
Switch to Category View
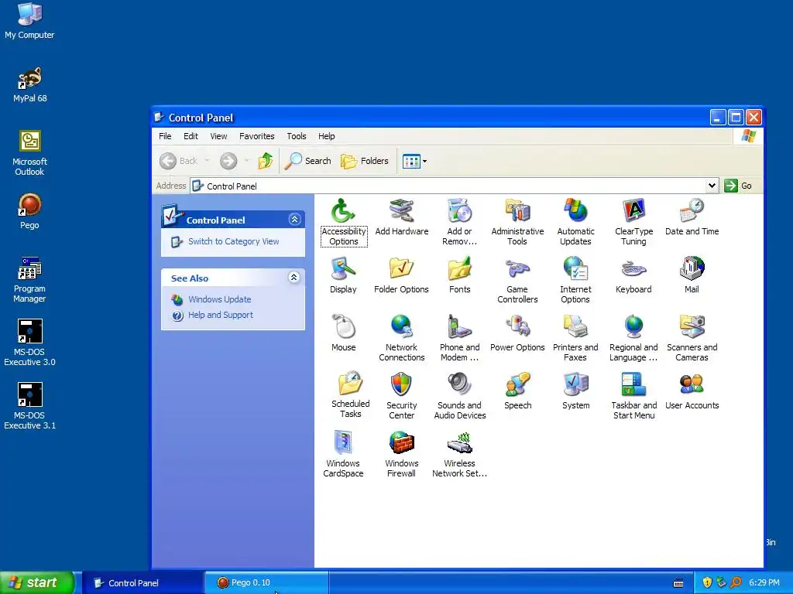click(x=233, y=241)
